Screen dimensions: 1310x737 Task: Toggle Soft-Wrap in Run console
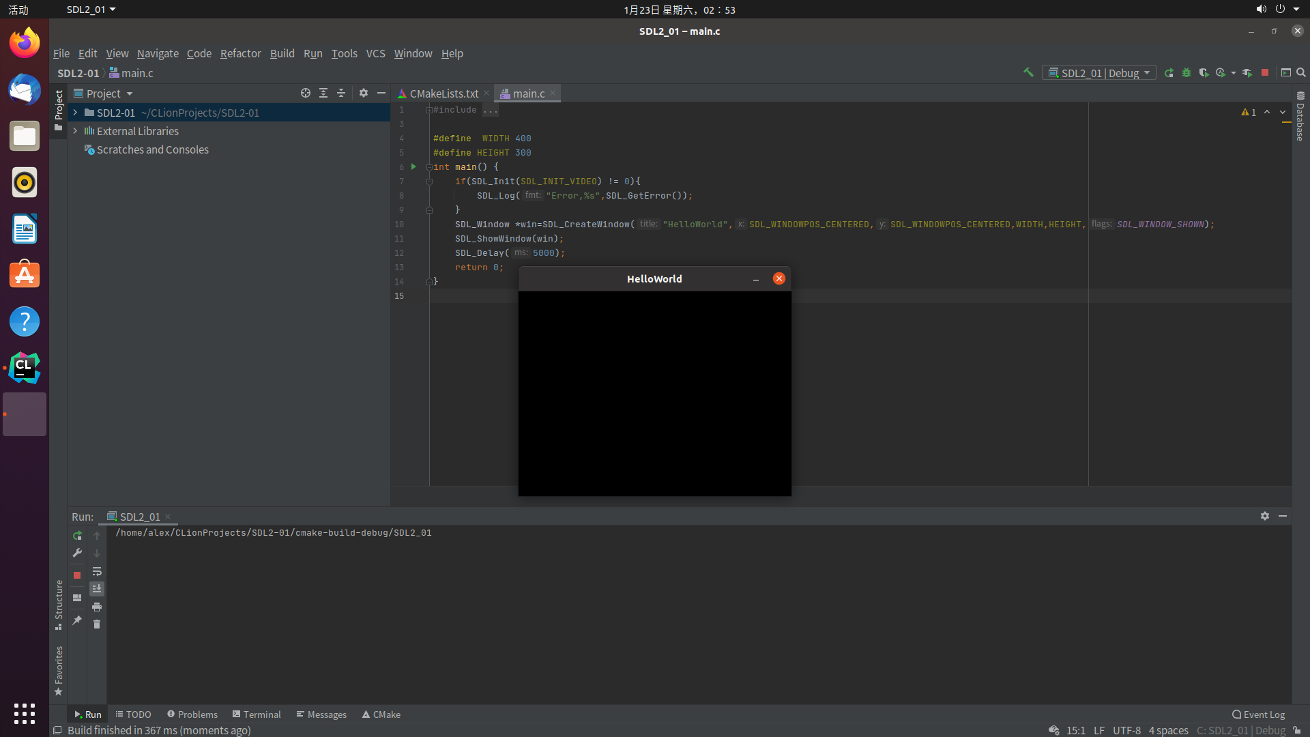pos(97,571)
